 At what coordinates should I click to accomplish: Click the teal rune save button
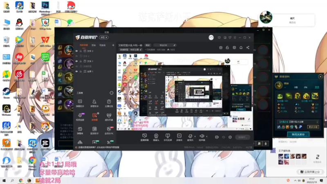(x=298, y=135)
